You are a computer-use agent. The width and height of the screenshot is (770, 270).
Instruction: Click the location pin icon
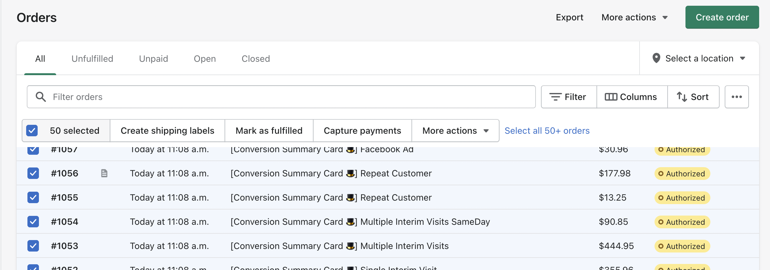pyautogui.click(x=656, y=58)
